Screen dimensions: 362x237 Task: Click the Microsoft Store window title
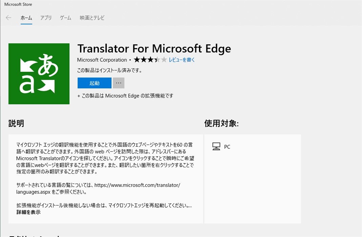(18, 4)
